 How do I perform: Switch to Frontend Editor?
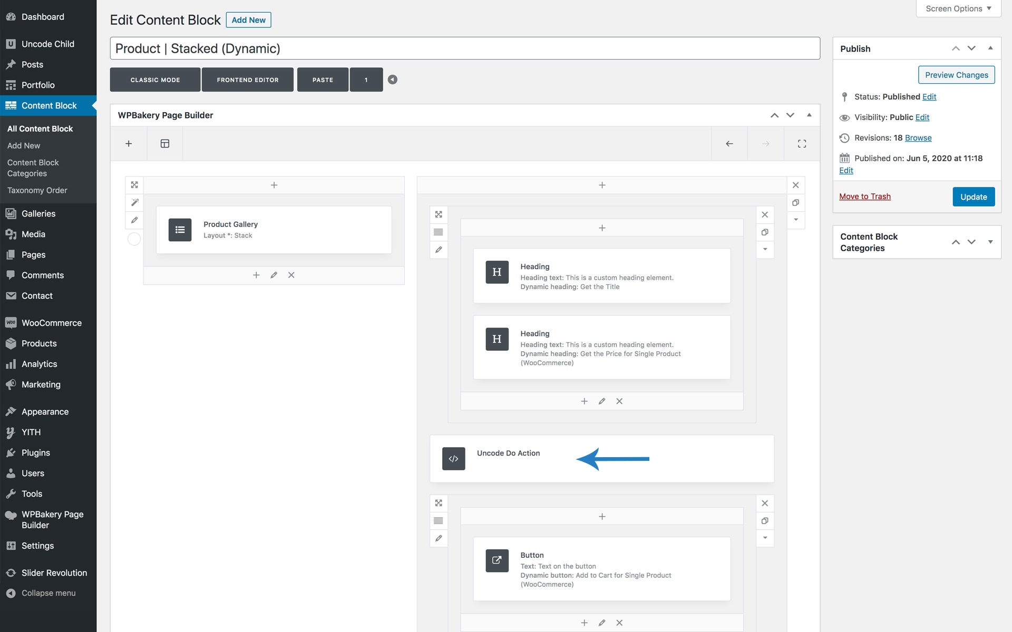(247, 80)
